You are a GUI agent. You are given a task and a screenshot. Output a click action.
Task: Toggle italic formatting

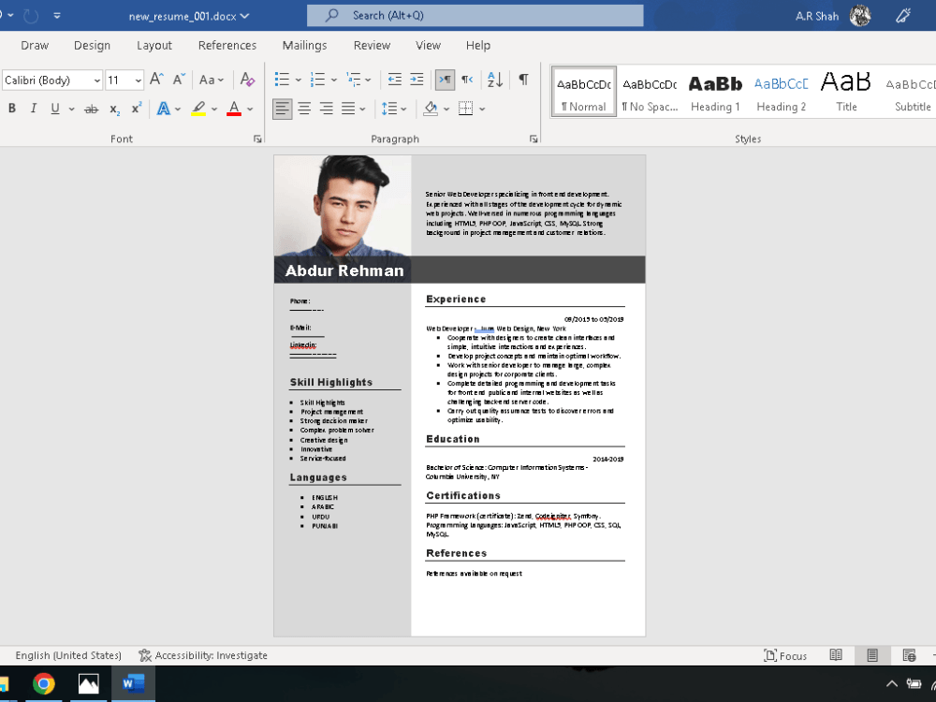click(34, 109)
